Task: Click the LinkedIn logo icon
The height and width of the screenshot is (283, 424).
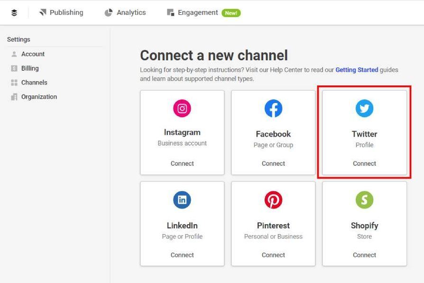Action: (x=182, y=200)
